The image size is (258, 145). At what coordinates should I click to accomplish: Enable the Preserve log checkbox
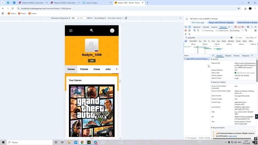(203, 31)
